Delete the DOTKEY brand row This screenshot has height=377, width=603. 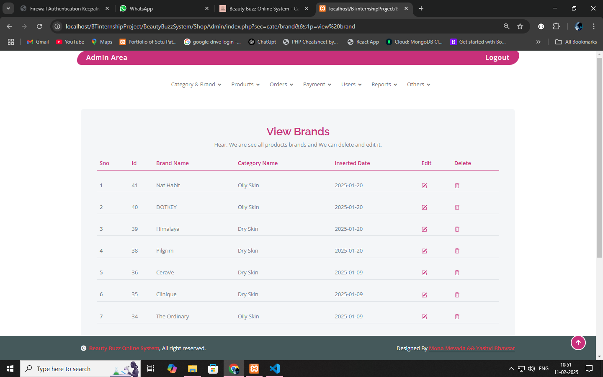pos(457,207)
